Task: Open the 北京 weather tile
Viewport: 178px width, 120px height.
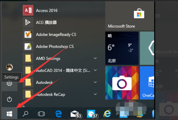Action: coord(122,48)
